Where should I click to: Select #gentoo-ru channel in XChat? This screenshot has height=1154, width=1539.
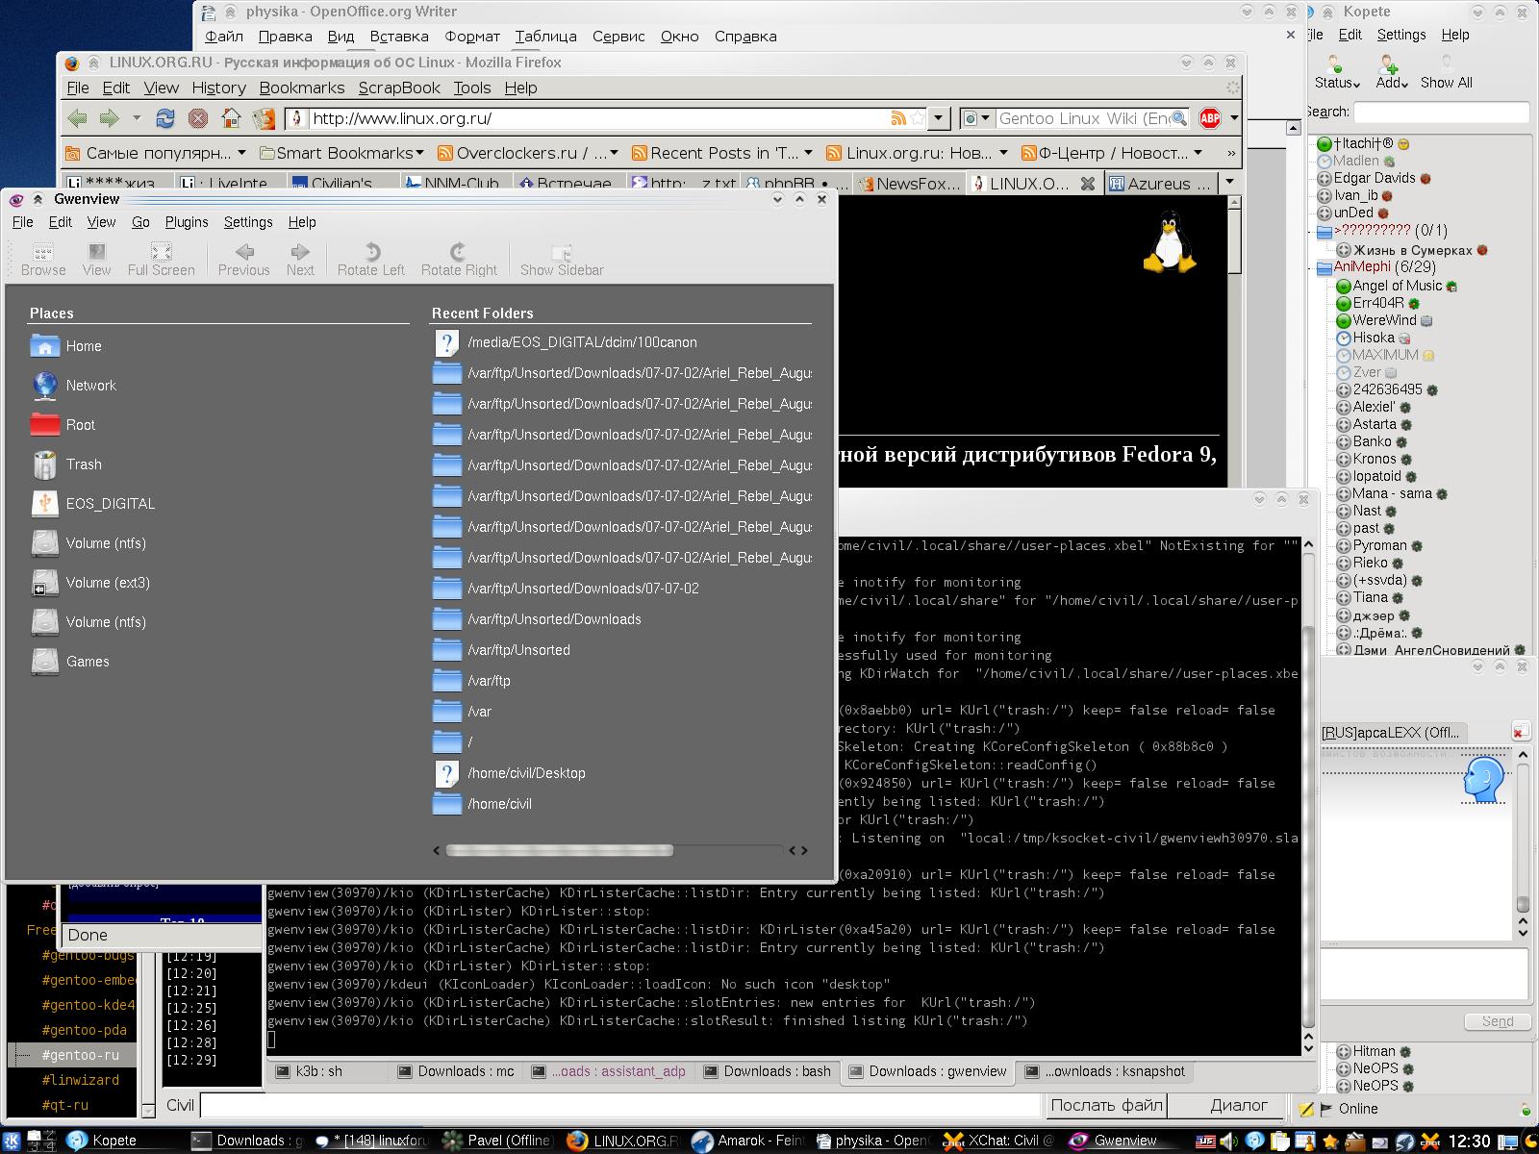click(x=81, y=1055)
